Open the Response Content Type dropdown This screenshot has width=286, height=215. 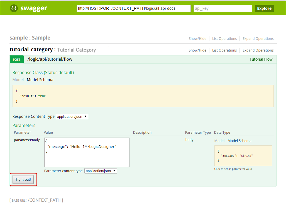pos(72,116)
